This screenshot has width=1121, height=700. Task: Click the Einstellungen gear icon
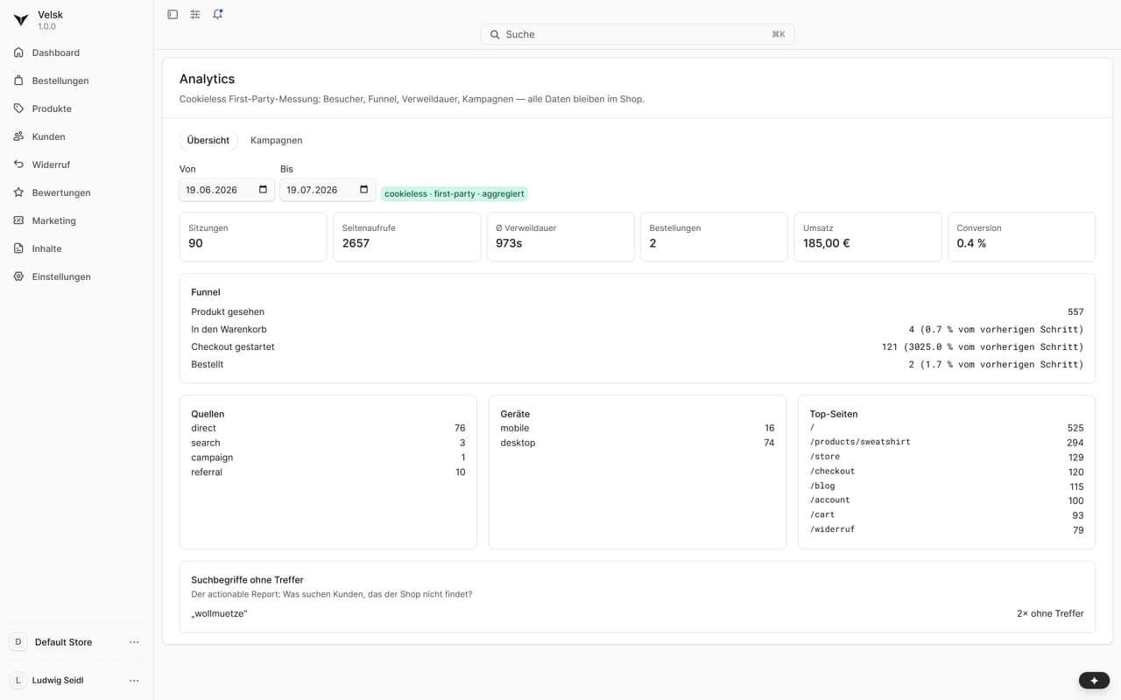point(18,276)
